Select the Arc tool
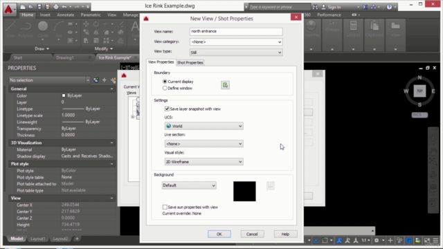The width and height of the screenshot is (443, 249). (59, 29)
